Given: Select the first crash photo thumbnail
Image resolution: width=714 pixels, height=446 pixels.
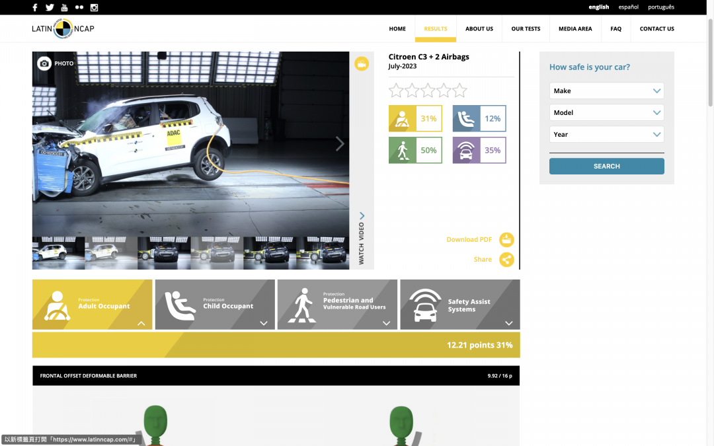Looking at the screenshot, I should 58,253.
